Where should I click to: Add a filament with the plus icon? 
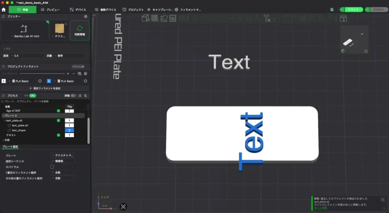point(68,74)
